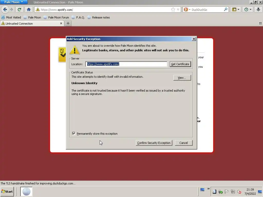Select the Untrusted Connection tab
Image resolution: width=263 pixels, height=197 pixels.
click(32, 23)
